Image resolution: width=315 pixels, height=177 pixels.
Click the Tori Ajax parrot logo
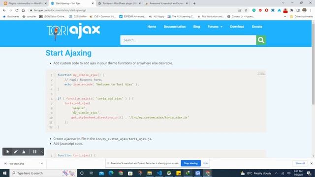pyautogui.click(x=73, y=31)
